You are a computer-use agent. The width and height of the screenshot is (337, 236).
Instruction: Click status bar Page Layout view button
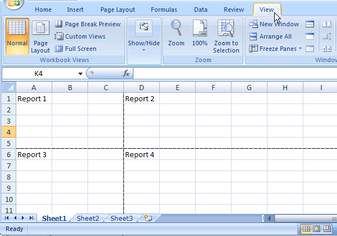316,229
